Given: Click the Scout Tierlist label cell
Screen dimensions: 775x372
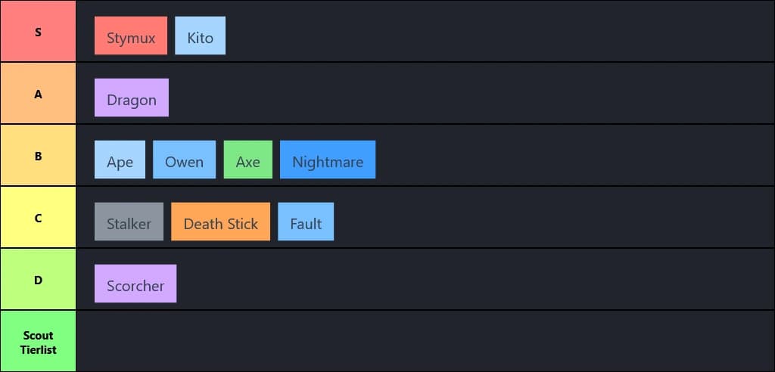Looking at the screenshot, I should tap(38, 342).
